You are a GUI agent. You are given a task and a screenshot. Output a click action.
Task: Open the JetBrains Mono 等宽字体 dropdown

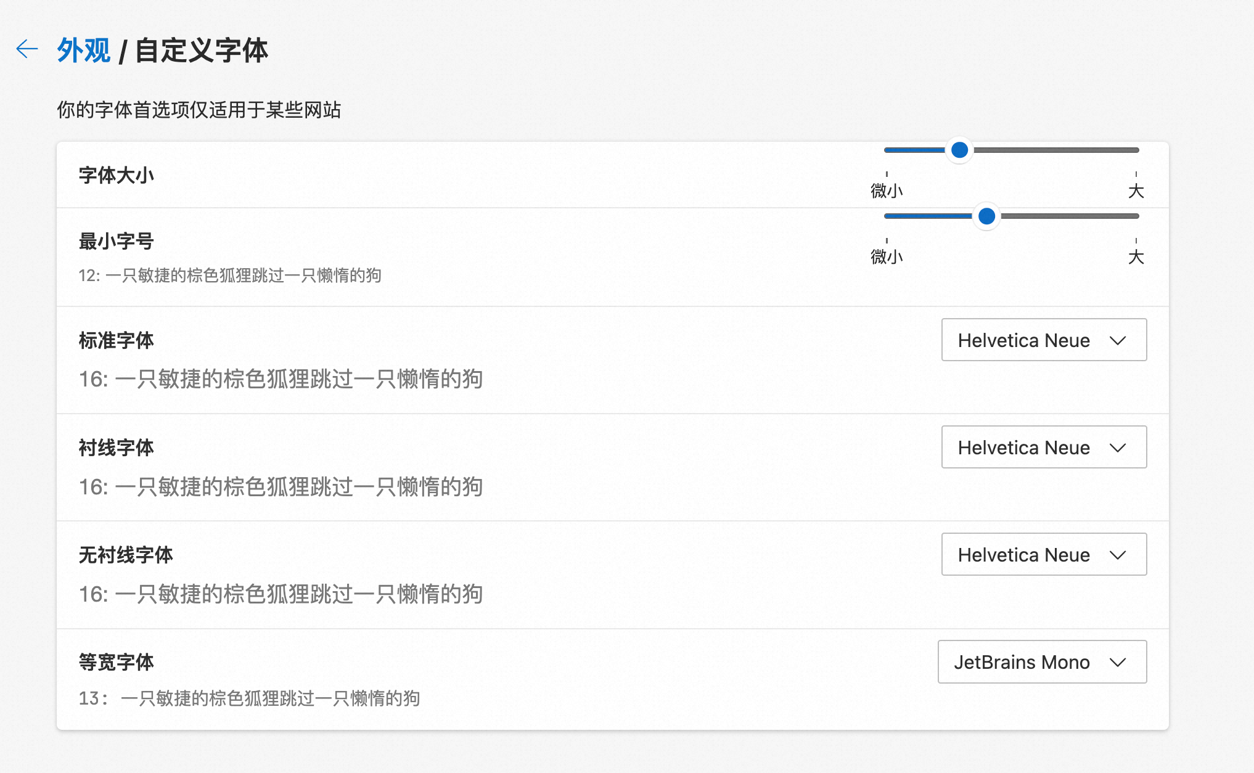[1041, 662]
